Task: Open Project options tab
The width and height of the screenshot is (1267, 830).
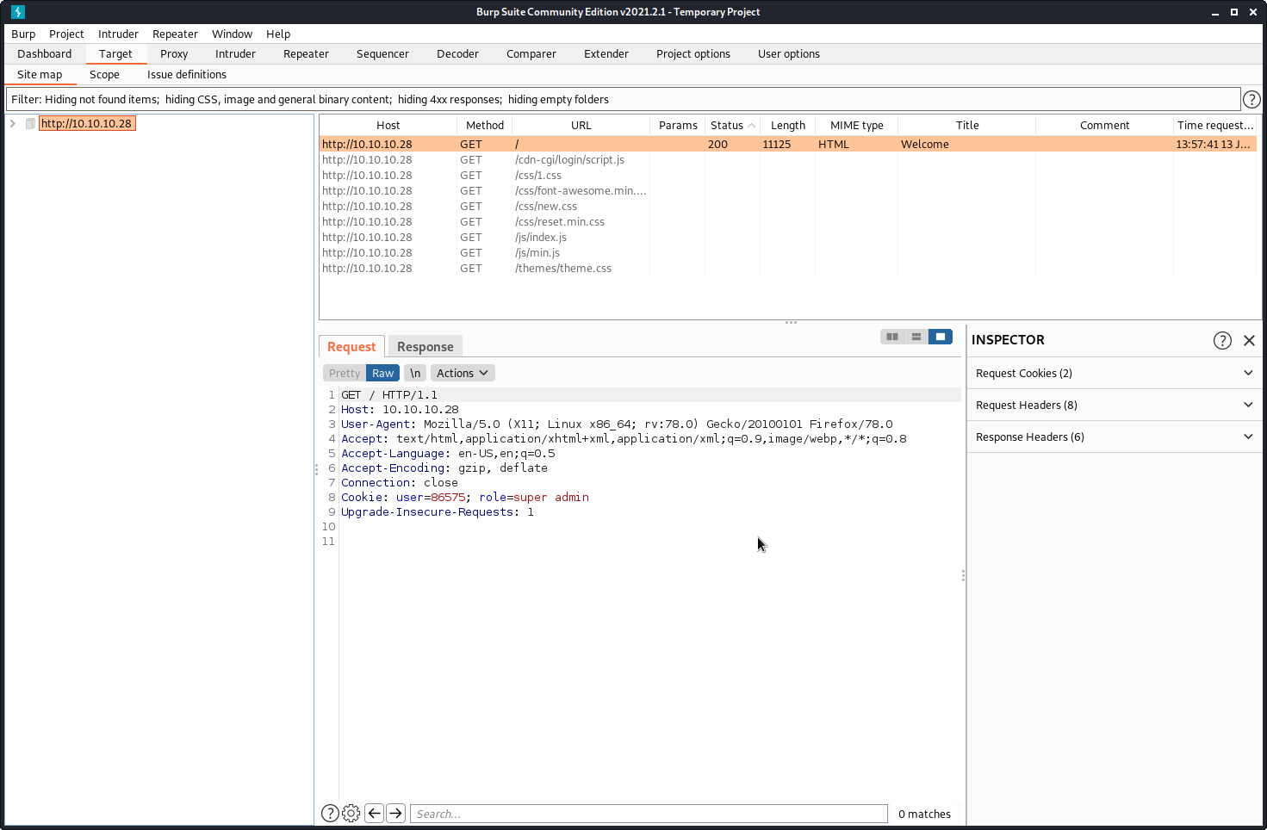Action: coord(693,53)
